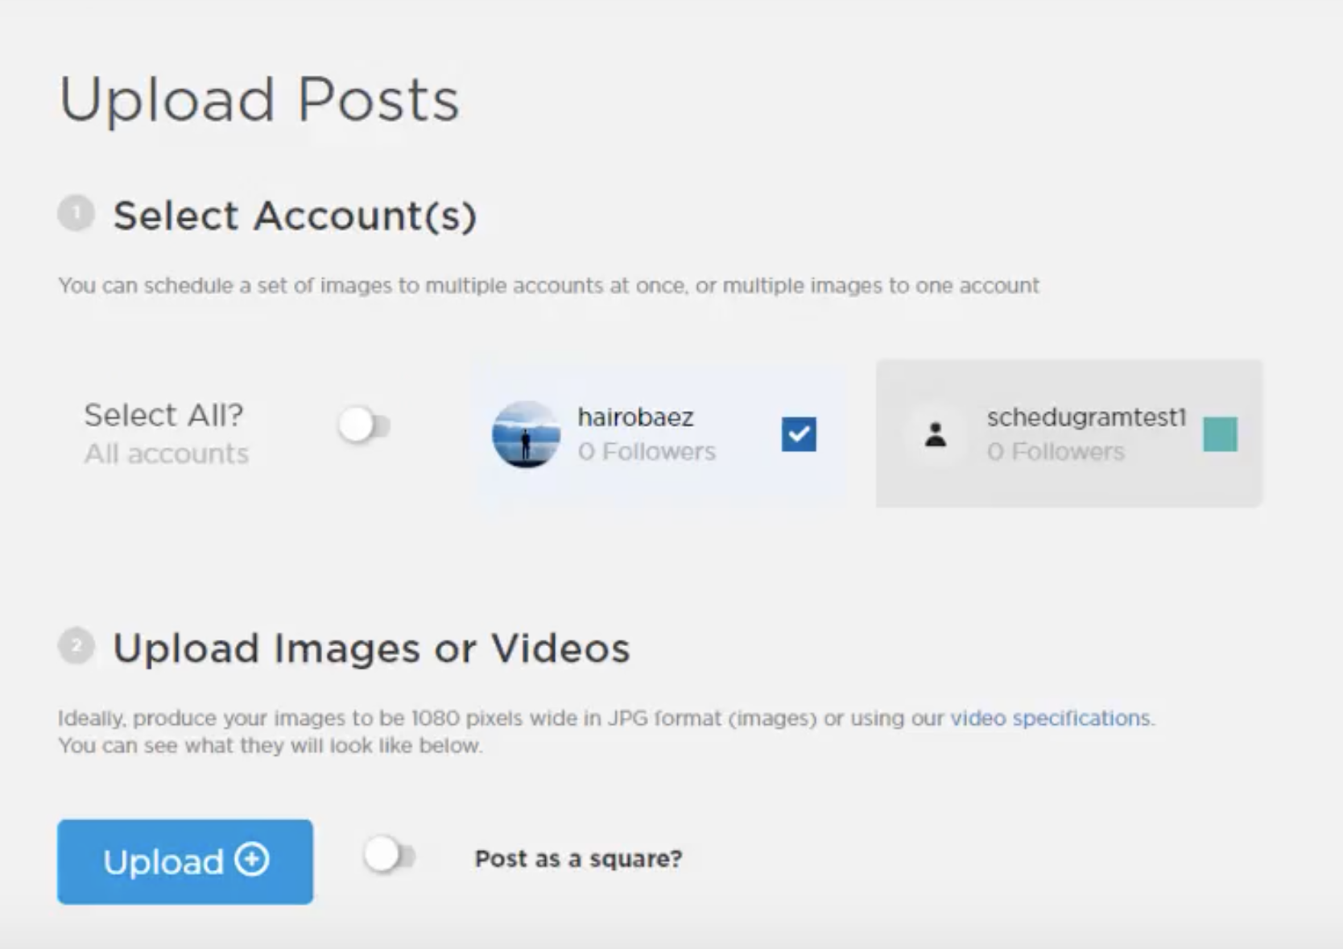Click the Upload Posts page heading
This screenshot has width=1343, height=949.
pos(259,100)
